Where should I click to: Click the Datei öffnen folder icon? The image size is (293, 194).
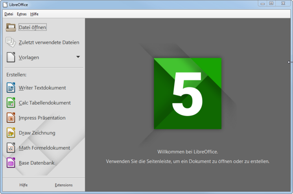11,27
